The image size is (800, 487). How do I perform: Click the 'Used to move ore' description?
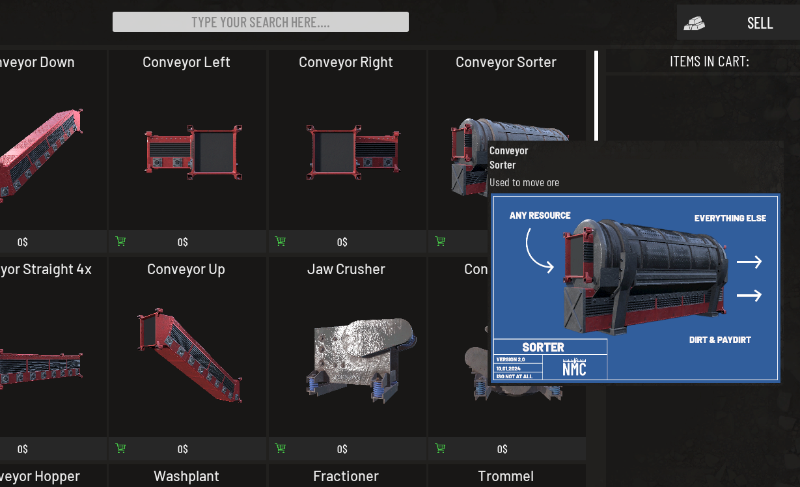[524, 182]
